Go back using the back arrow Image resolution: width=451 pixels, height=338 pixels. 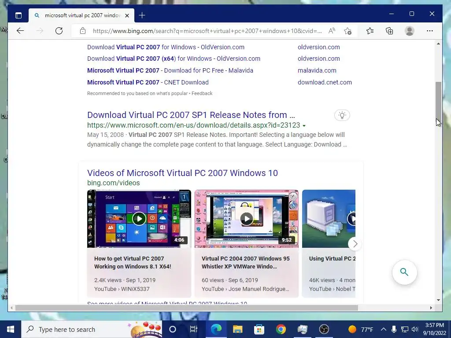pos(20,31)
